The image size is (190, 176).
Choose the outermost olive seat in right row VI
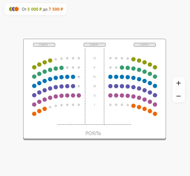tap(155, 67)
